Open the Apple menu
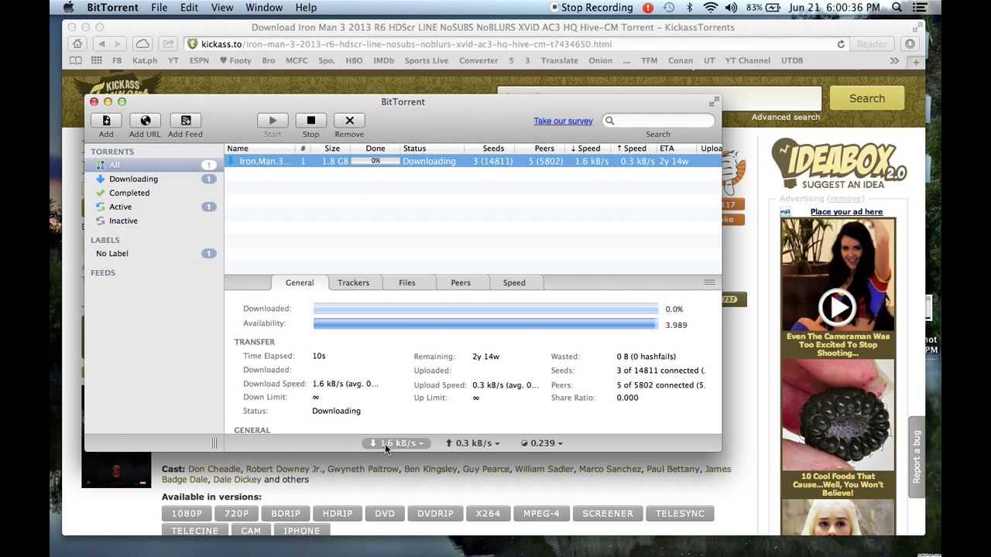Image resolution: width=991 pixels, height=557 pixels. point(69,8)
